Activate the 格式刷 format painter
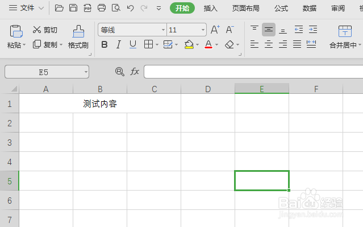This screenshot has width=363, height=227. pyautogui.click(x=78, y=37)
